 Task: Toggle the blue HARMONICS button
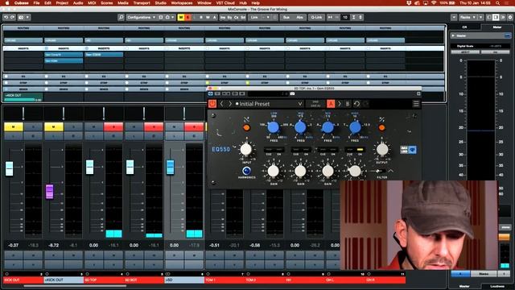tap(246, 171)
